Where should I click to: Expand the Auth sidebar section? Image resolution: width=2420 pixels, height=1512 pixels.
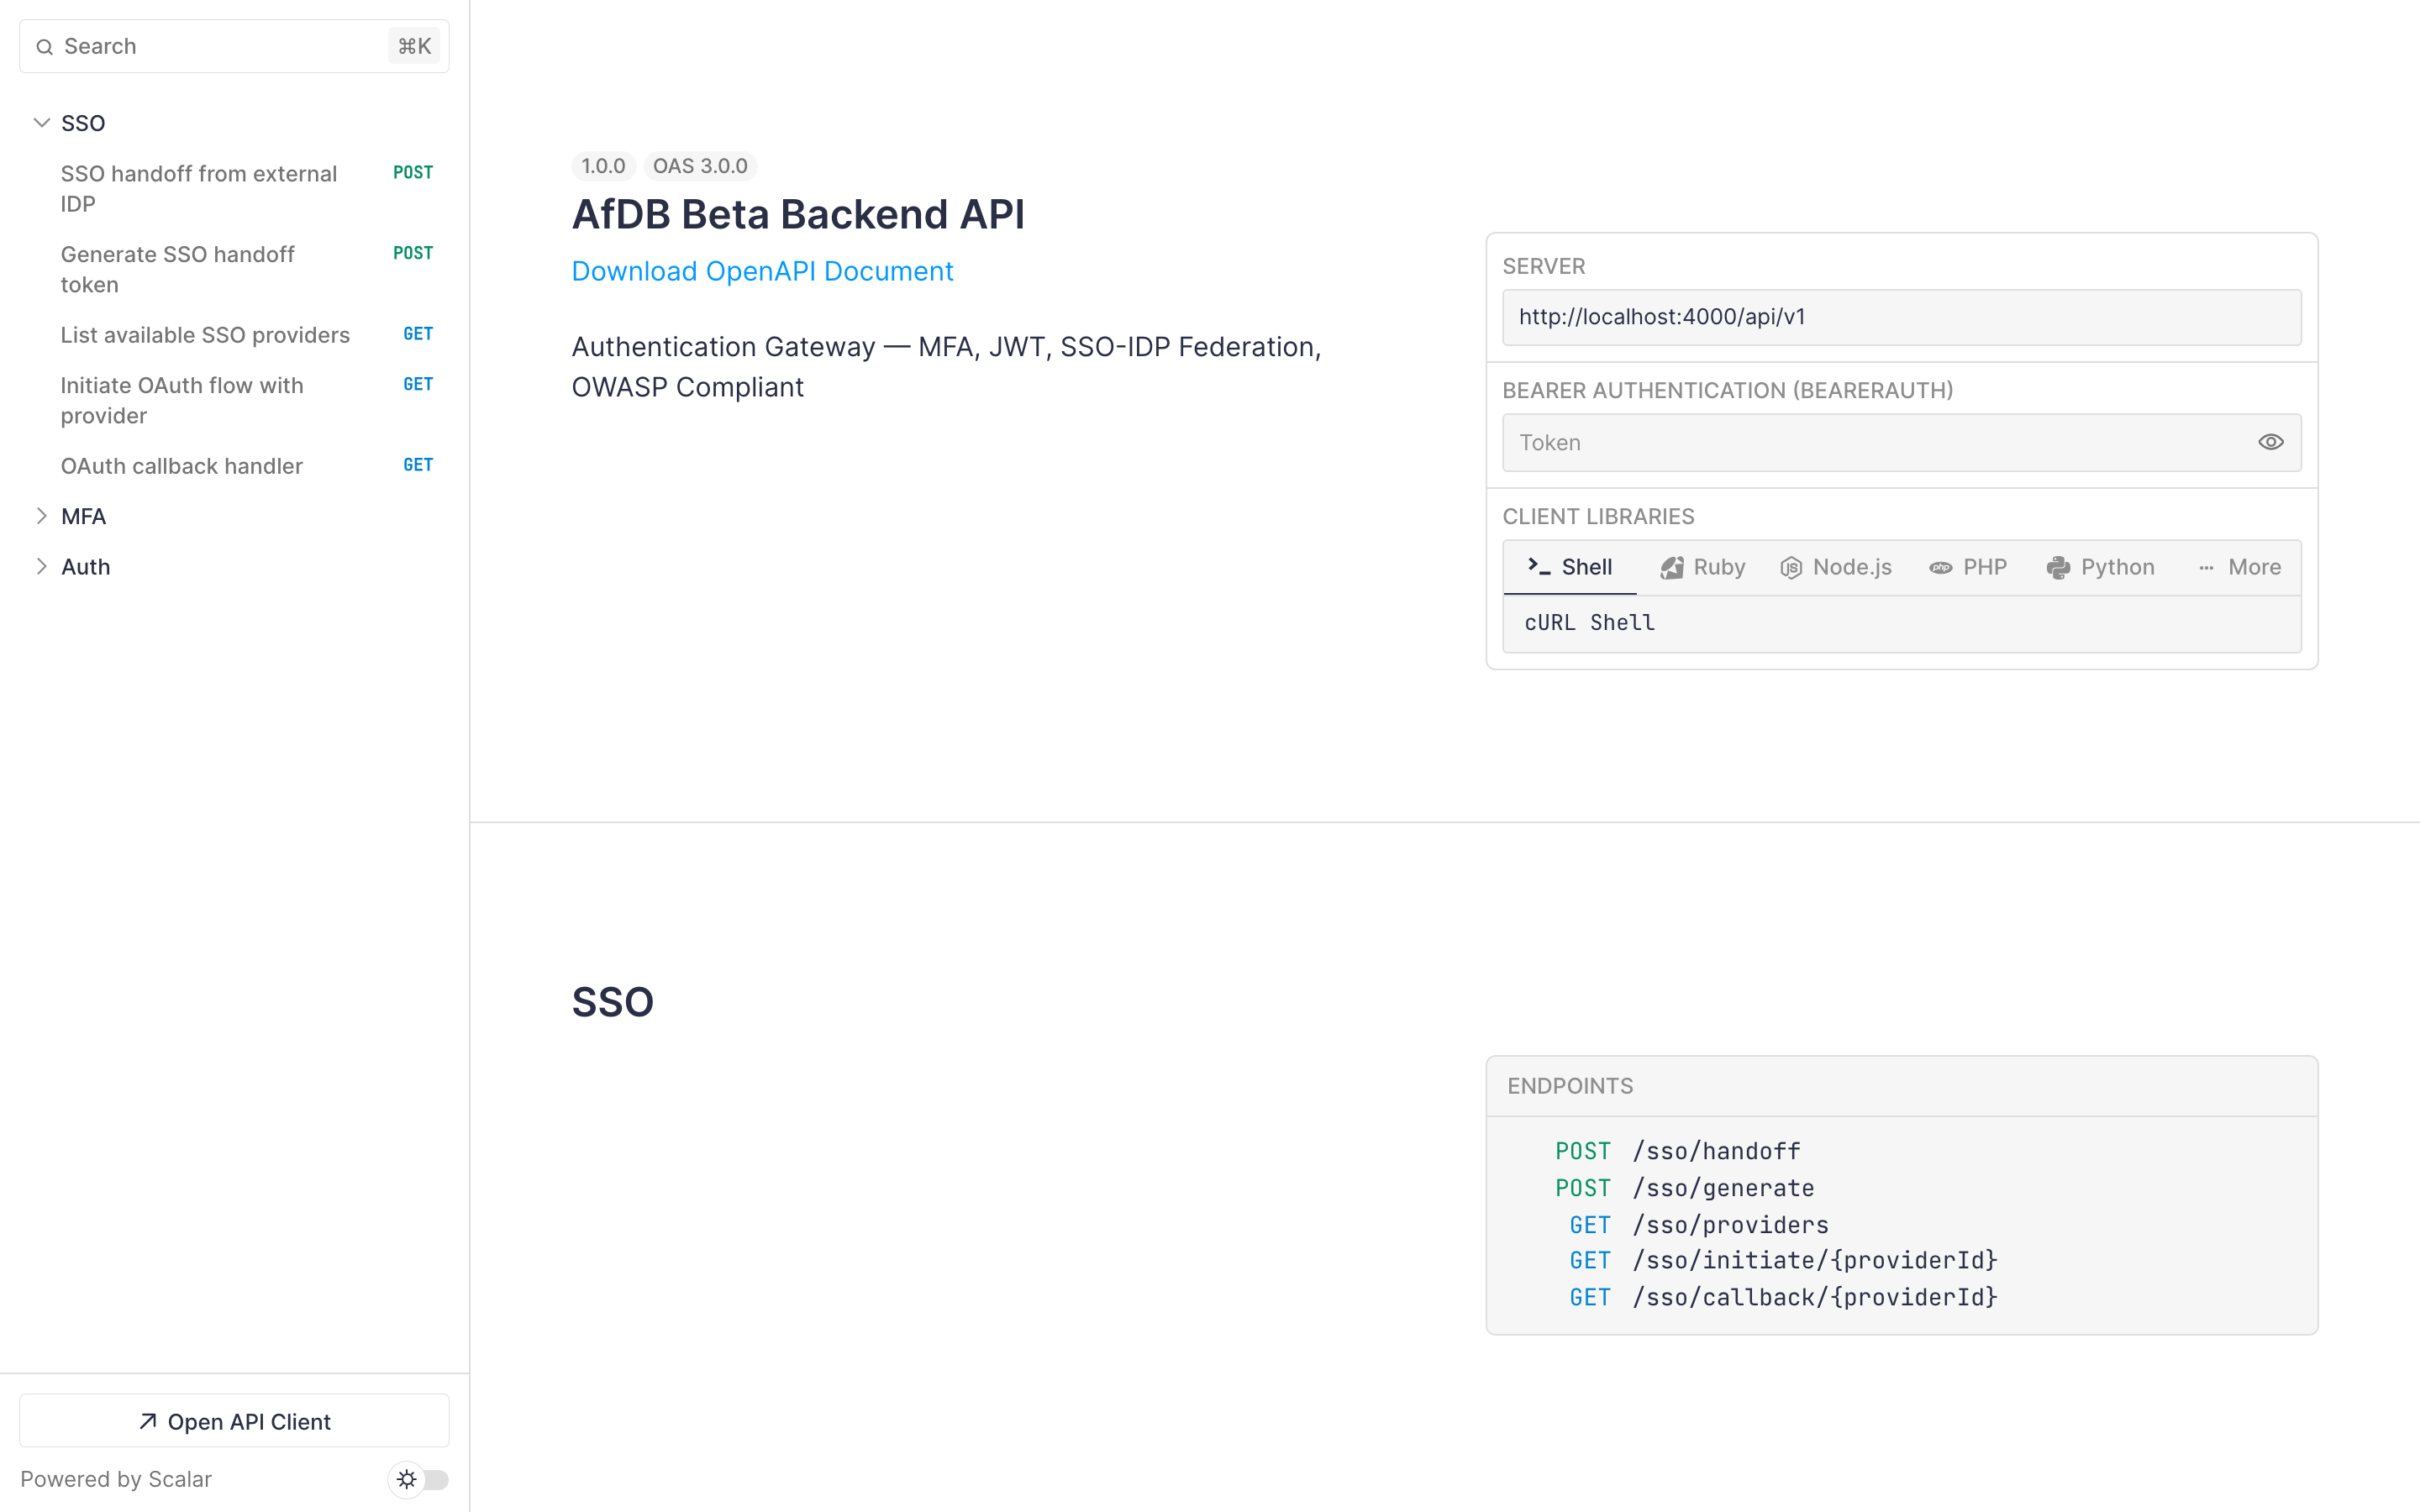click(x=42, y=566)
